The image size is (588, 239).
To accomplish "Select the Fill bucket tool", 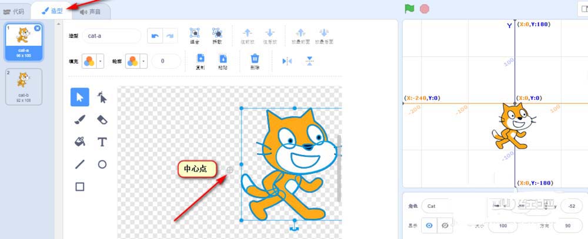I will point(80,142).
